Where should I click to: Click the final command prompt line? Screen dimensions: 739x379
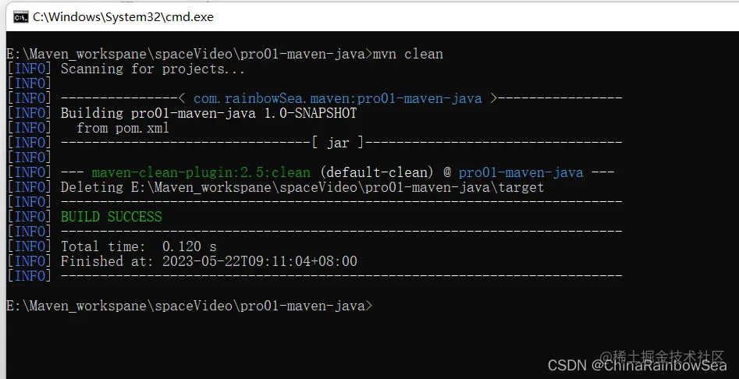pyautogui.click(x=189, y=306)
